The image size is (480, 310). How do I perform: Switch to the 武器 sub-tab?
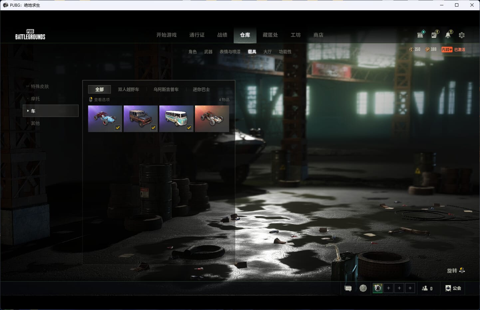[208, 52]
